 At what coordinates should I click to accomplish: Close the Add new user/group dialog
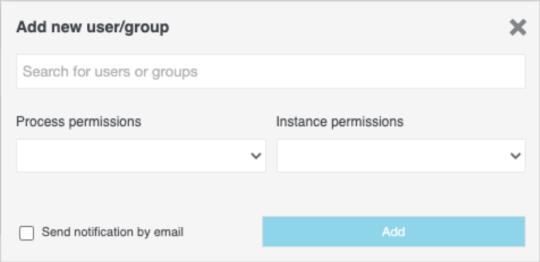pos(517,27)
